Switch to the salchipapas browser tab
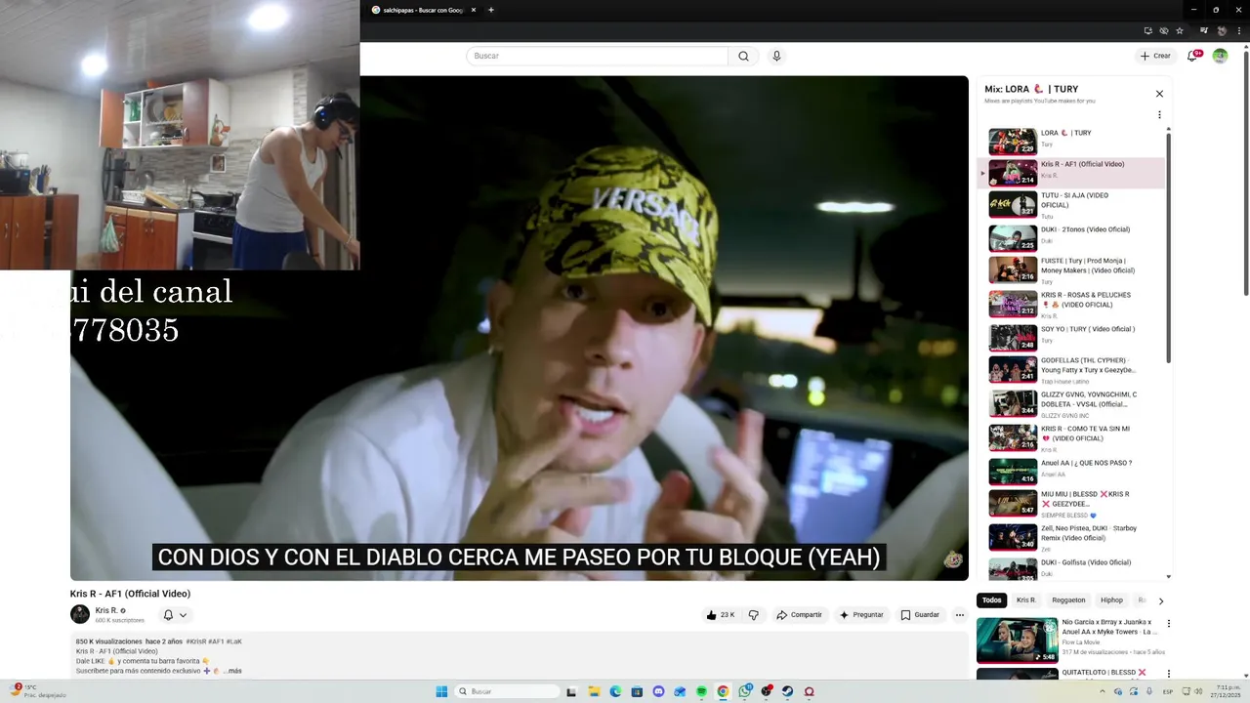This screenshot has height=703, width=1250. click(423, 10)
